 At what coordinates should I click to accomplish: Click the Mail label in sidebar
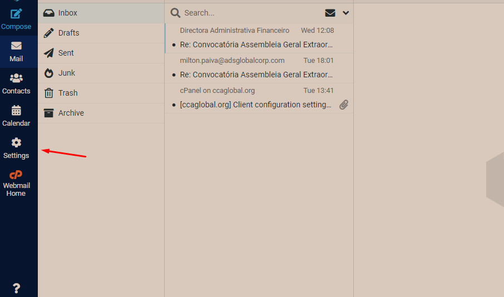point(16,59)
